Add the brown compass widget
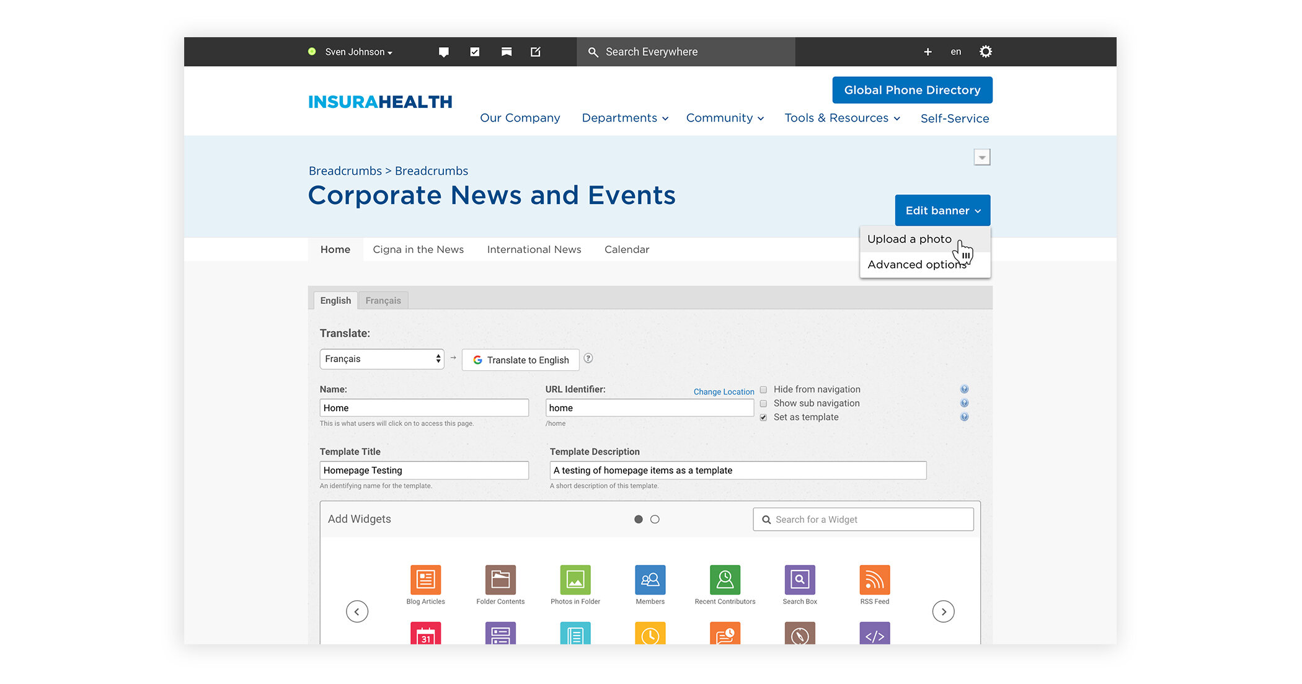1302x684 pixels. tap(800, 633)
